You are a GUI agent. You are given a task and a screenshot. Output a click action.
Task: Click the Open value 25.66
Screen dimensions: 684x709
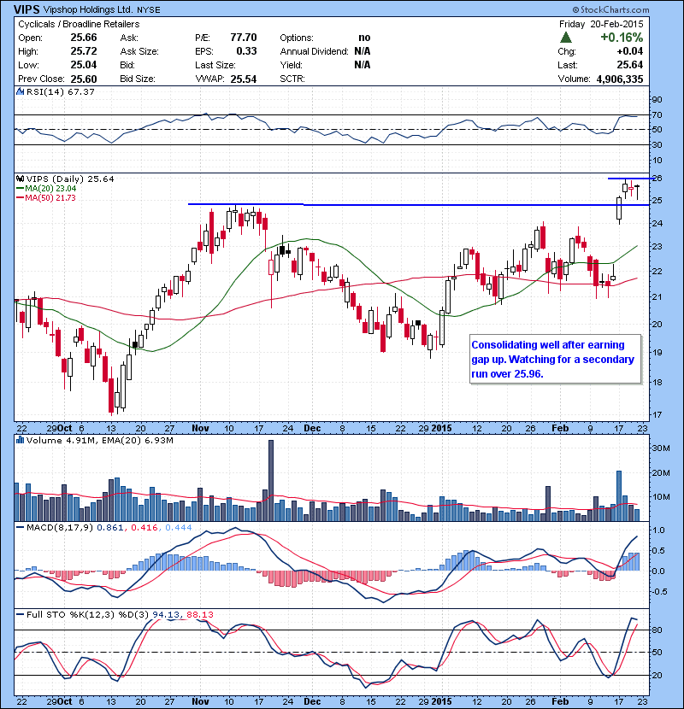coord(84,38)
